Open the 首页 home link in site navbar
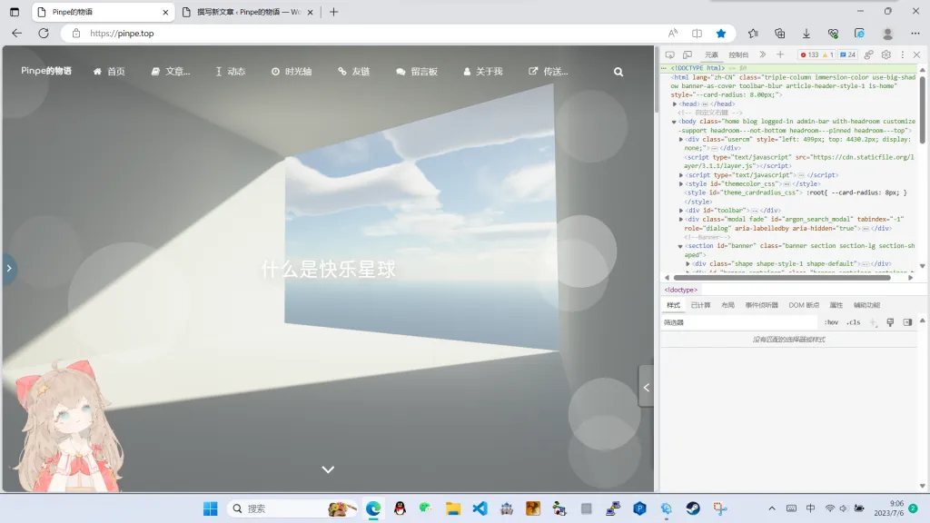 point(109,72)
